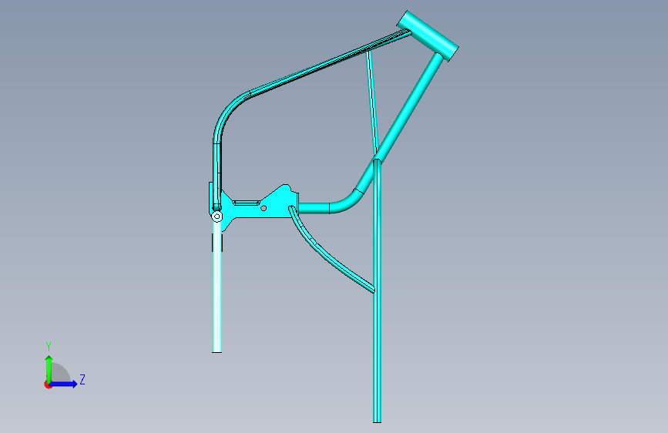This screenshot has height=433, width=668.
Task: Select the hex bolt on bracket
Action: 217,216
